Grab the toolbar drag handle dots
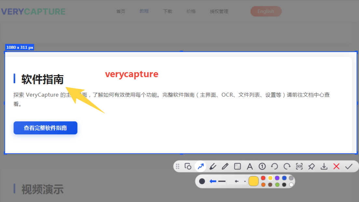359x202 pixels. (x=178, y=166)
